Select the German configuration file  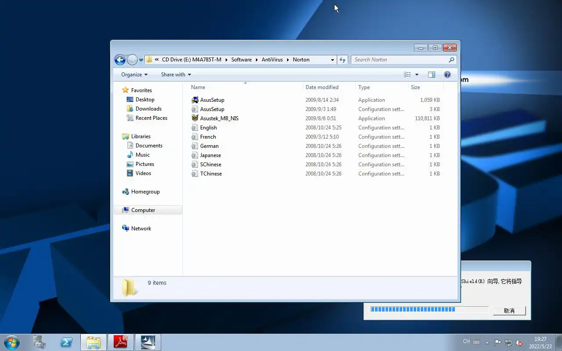point(209,146)
